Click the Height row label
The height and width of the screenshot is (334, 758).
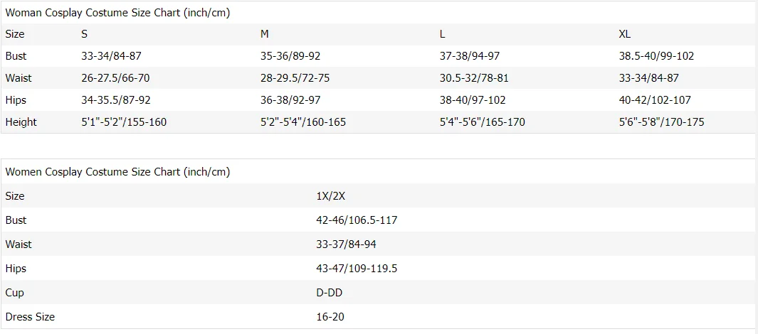pyautogui.click(x=21, y=122)
